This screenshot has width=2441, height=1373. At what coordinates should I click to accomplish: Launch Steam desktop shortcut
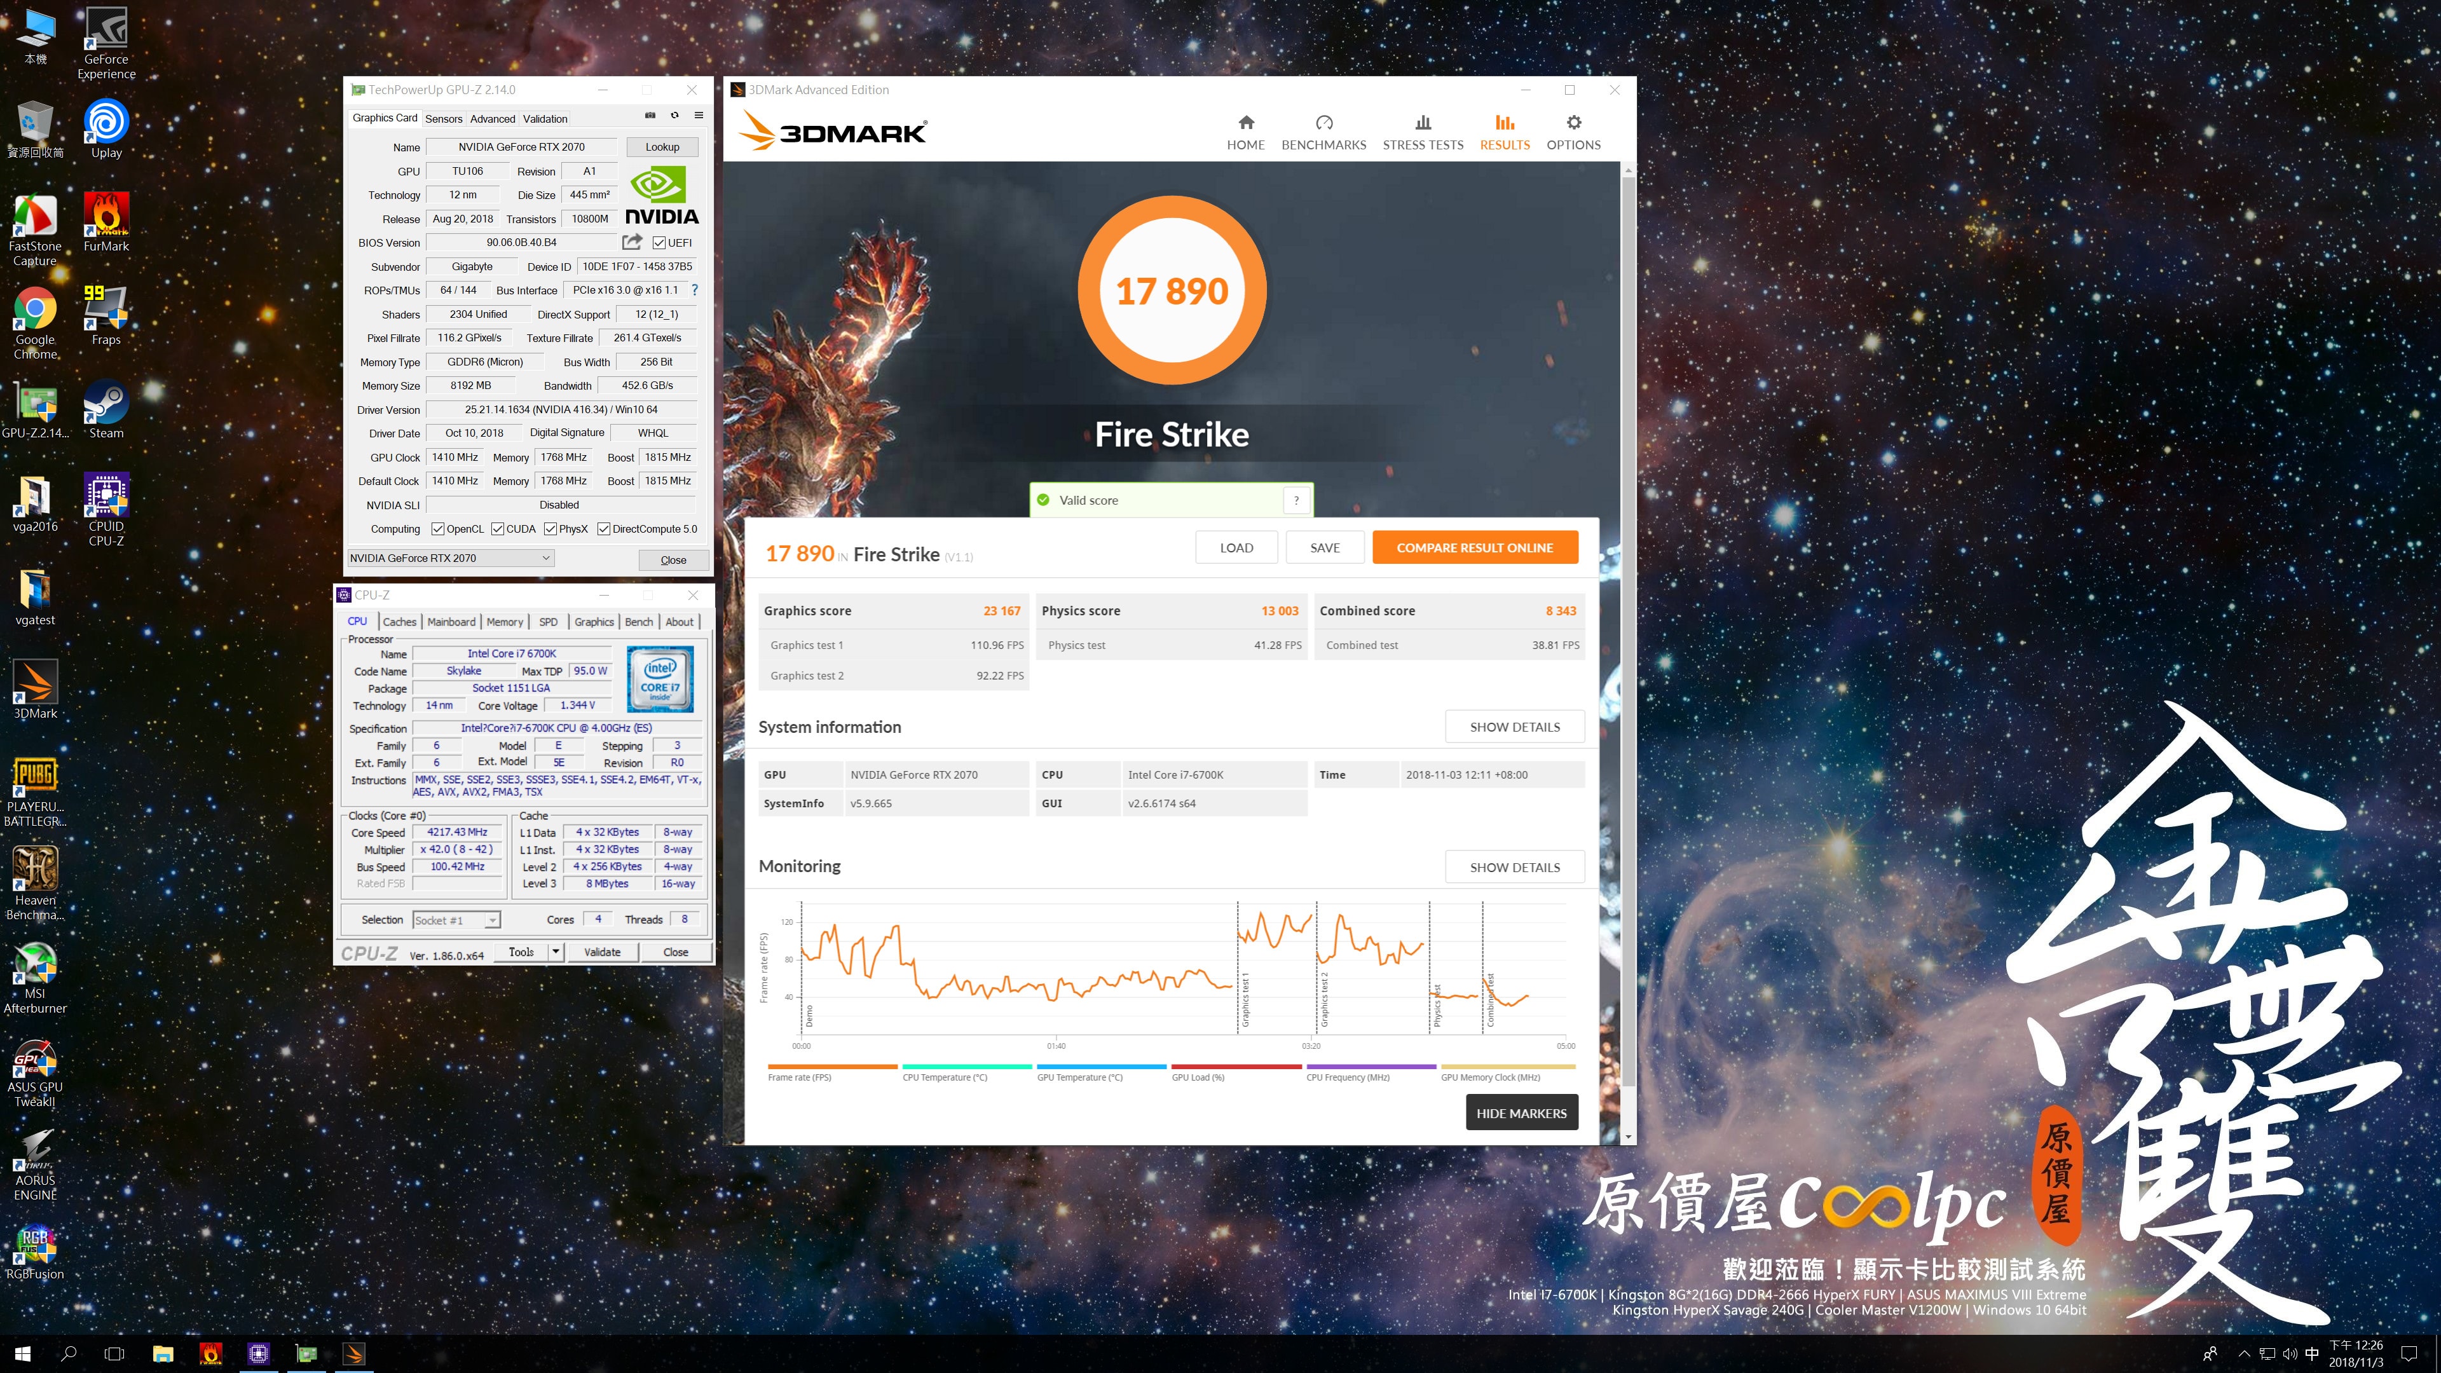[x=106, y=409]
